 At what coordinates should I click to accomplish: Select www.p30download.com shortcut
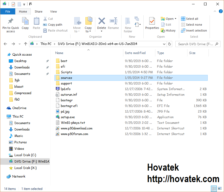(x=131, y=128)
